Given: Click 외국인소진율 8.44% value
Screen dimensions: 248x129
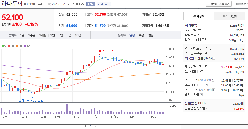Looking at the screenshot, I should coord(239,59).
